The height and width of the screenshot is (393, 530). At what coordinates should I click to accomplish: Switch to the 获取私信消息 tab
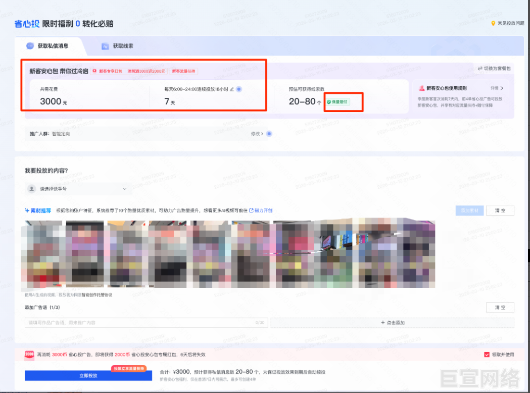[x=47, y=46]
